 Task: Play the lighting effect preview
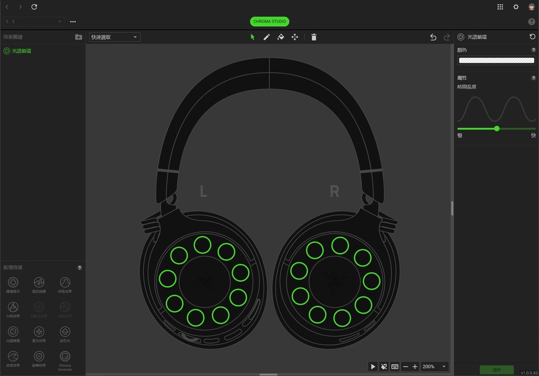pos(373,367)
